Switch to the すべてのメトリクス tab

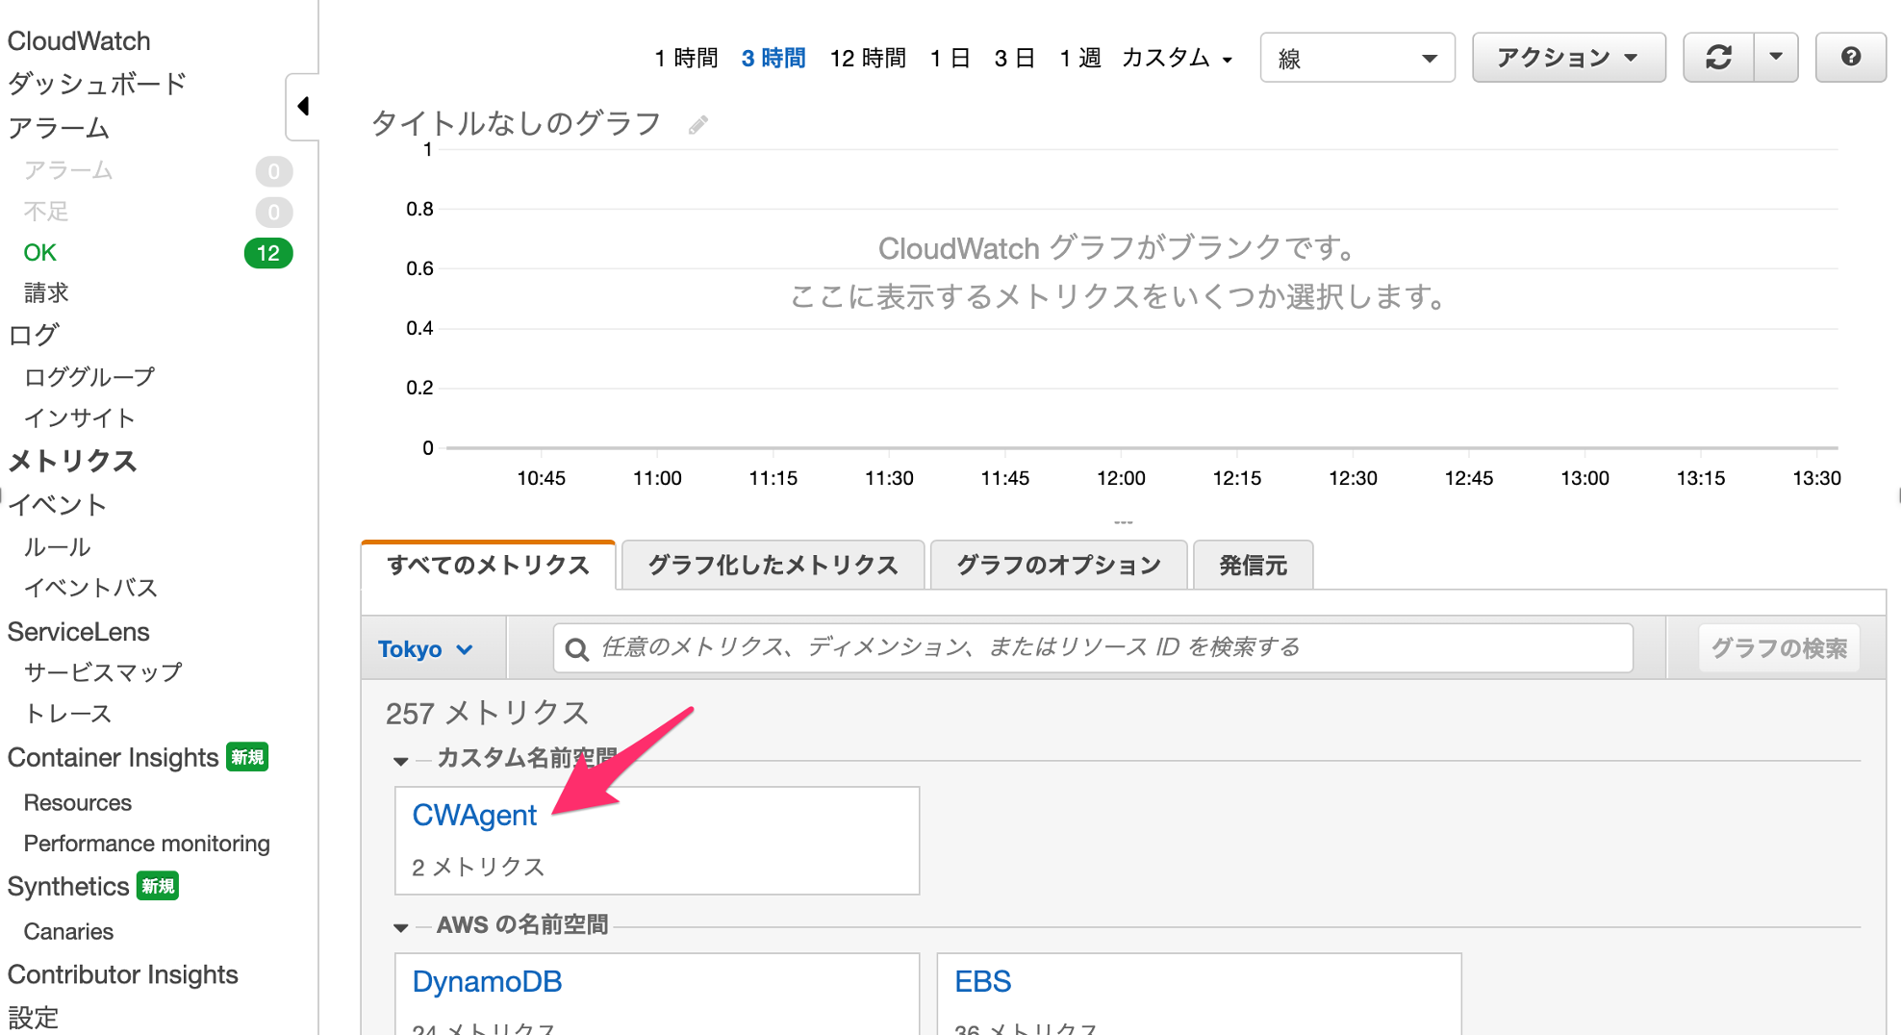coord(488,565)
